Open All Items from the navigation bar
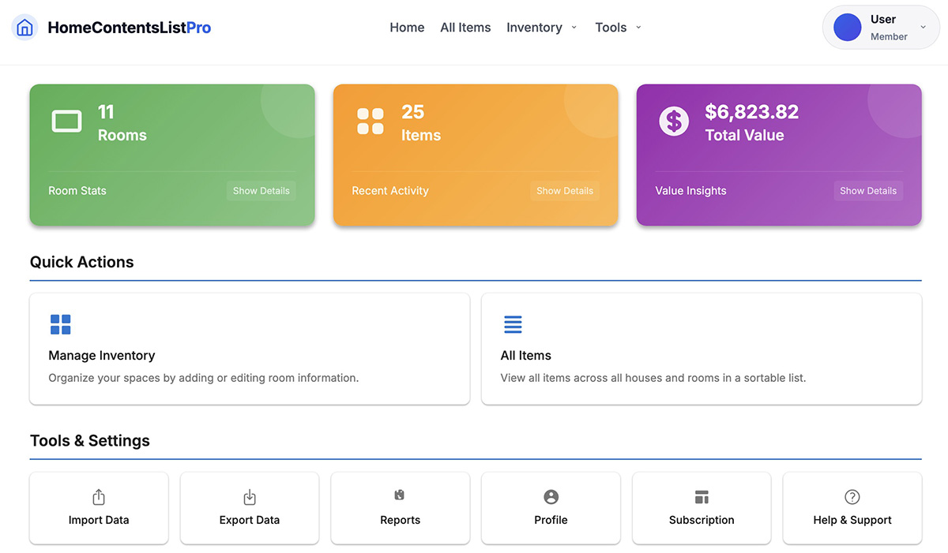 point(465,27)
